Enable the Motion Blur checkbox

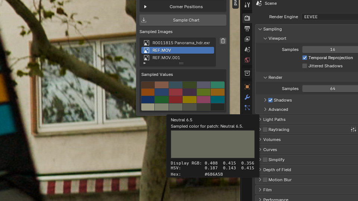265,179
